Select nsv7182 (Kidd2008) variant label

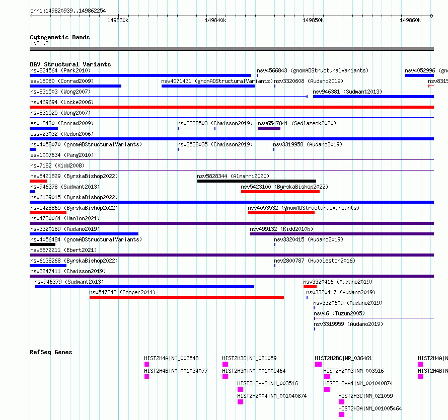57,165
